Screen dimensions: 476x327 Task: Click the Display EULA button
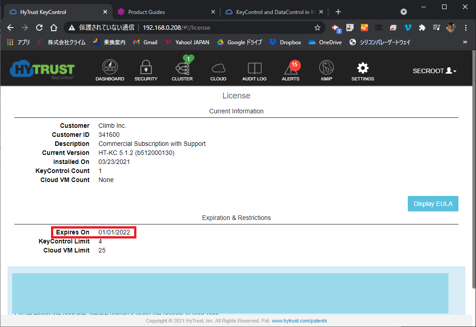(x=433, y=204)
